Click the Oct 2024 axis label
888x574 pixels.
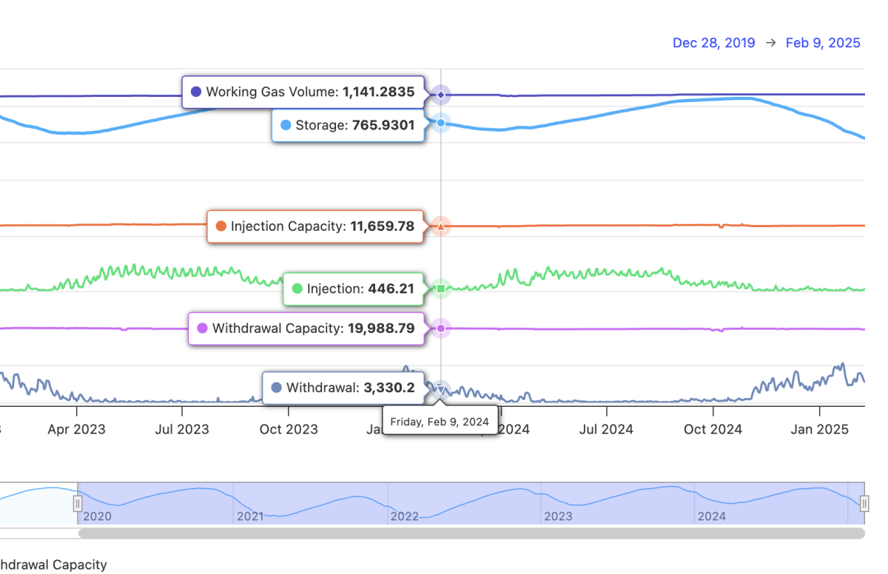pos(713,429)
